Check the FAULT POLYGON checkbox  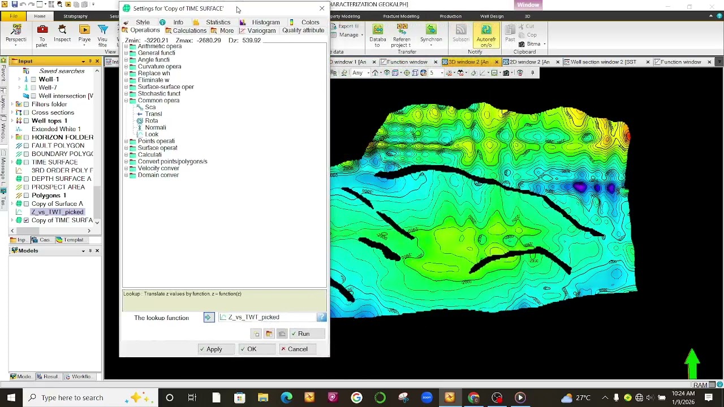tap(26, 146)
